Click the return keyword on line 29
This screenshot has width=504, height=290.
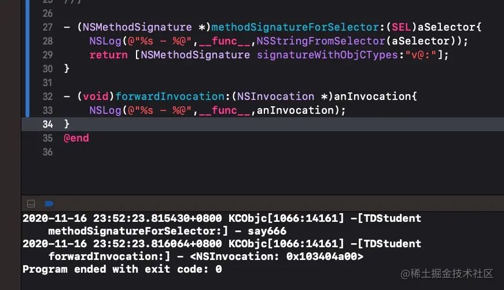pyautogui.click(x=108, y=55)
